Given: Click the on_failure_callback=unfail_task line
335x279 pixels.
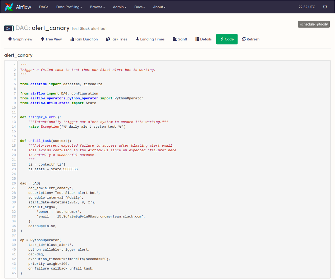Looking at the screenshot, I should pos(61,269).
